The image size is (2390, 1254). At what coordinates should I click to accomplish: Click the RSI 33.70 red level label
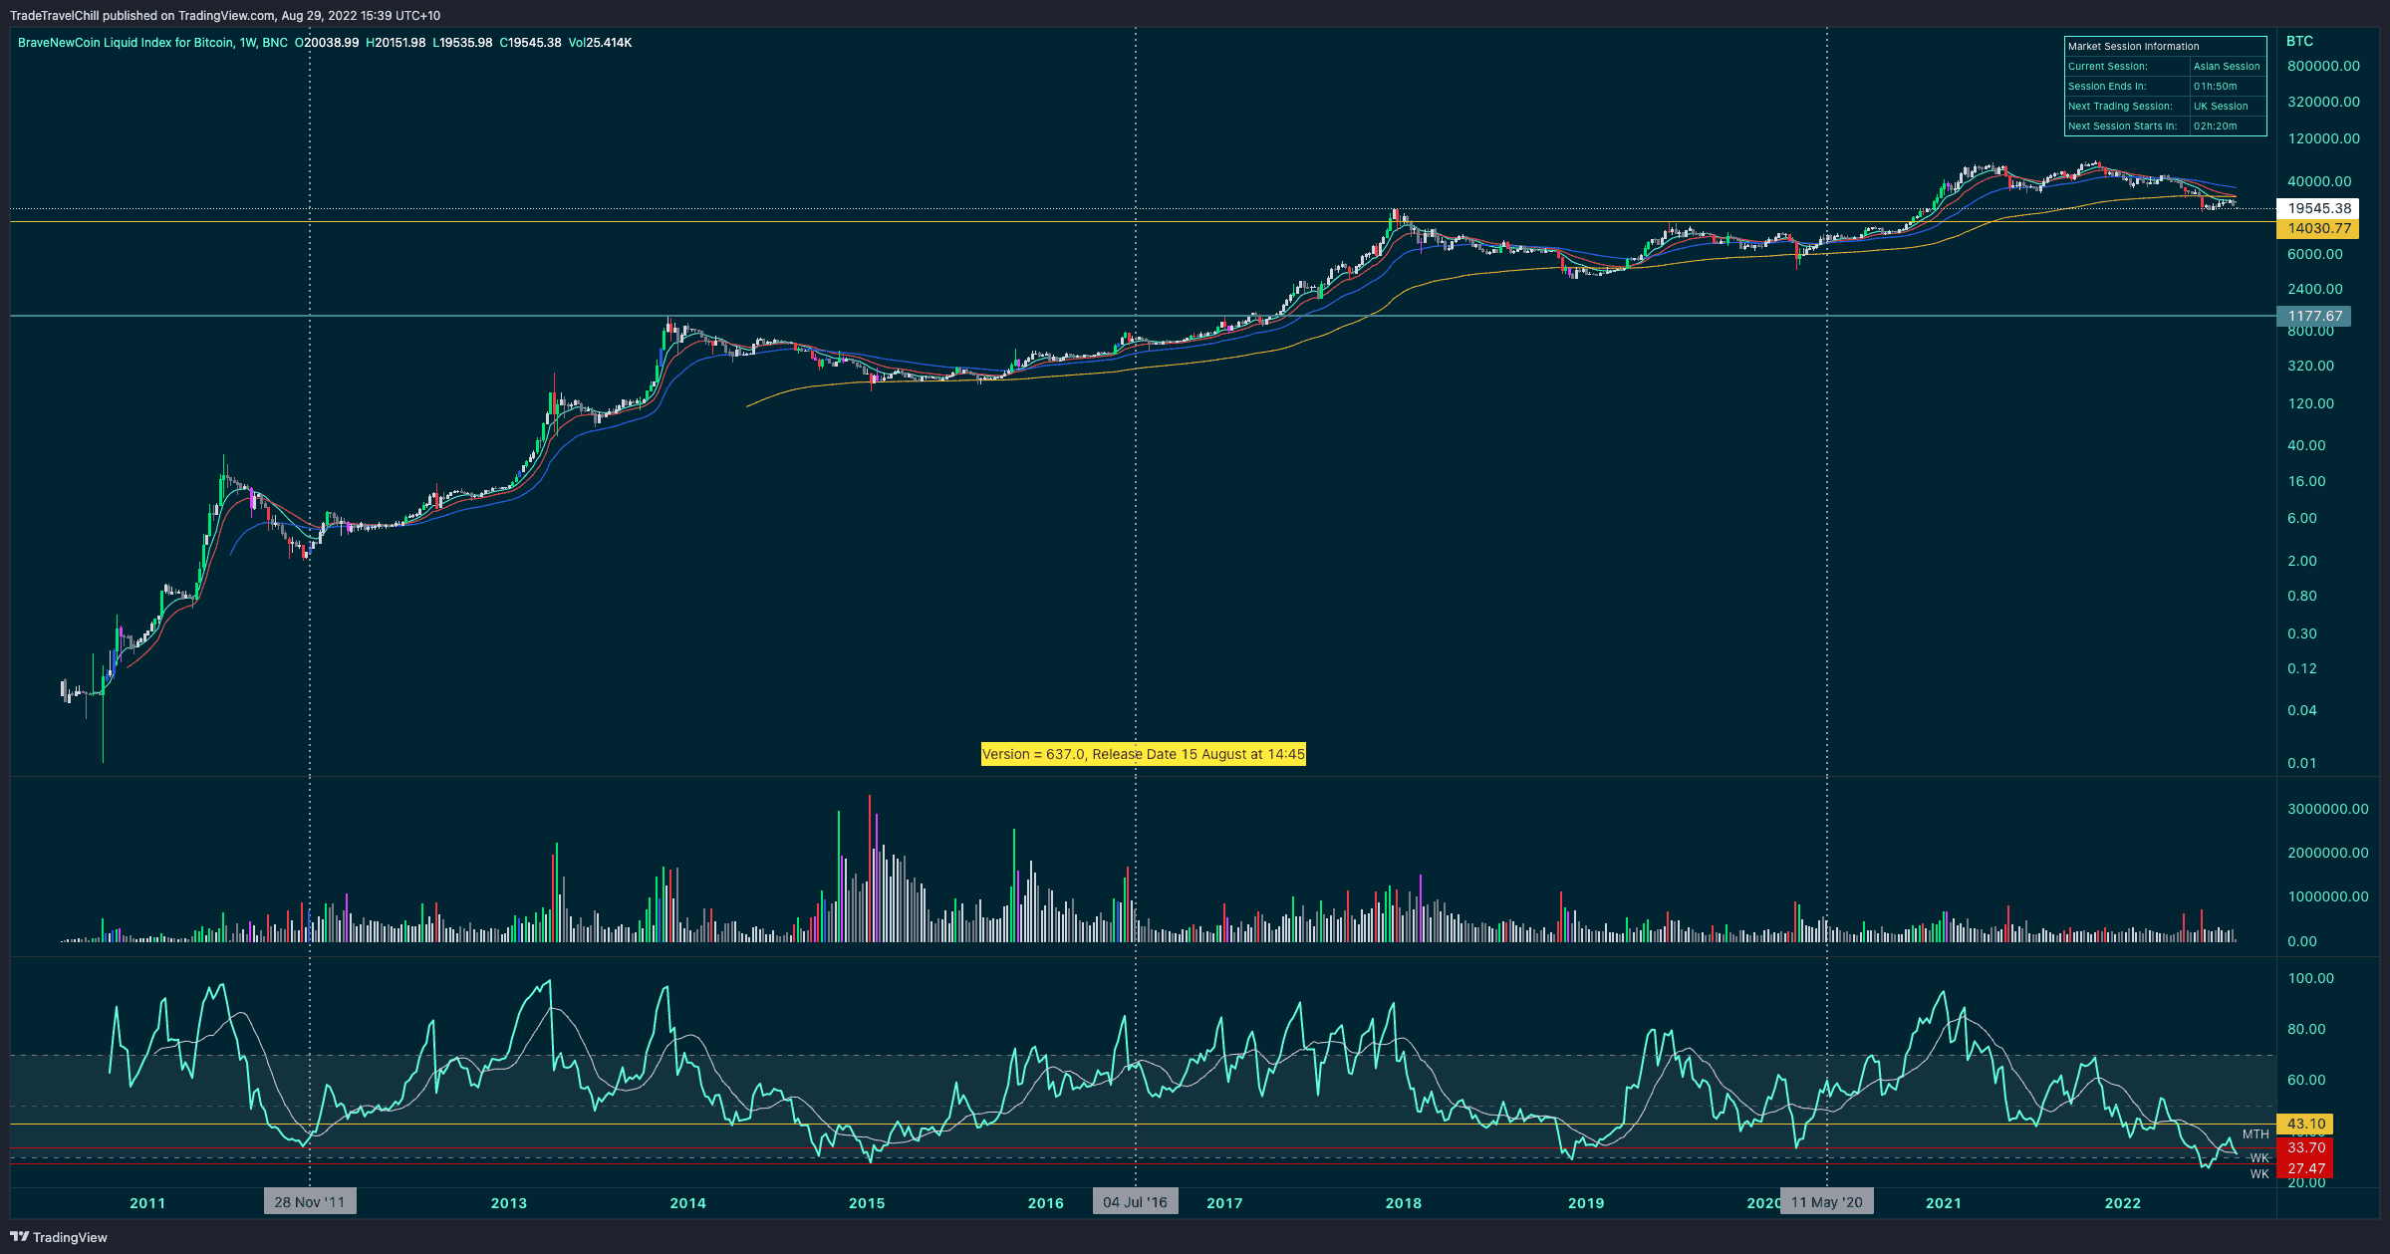coord(2306,1147)
